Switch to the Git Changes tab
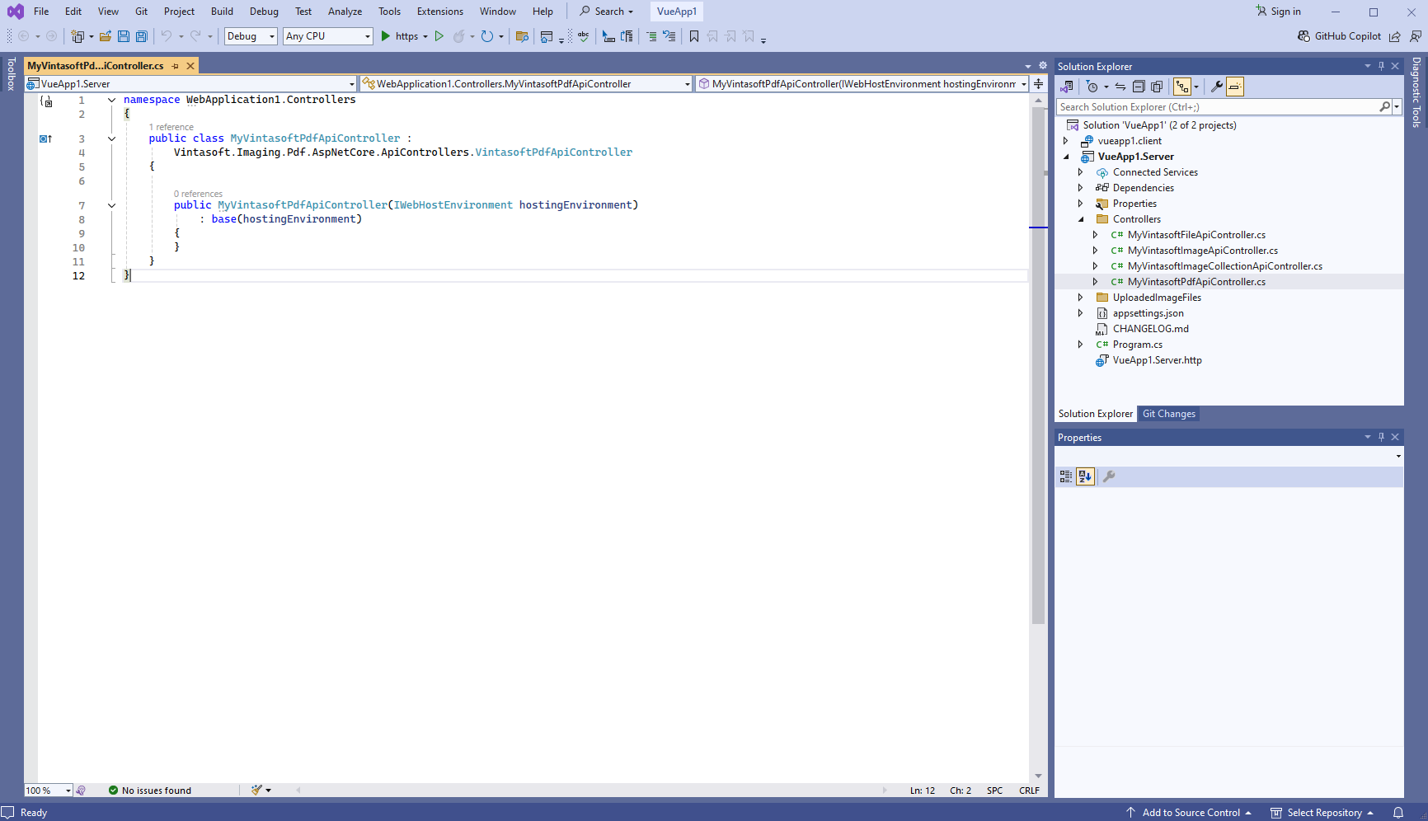Viewport: 1428px width, 821px height. pyautogui.click(x=1168, y=414)
